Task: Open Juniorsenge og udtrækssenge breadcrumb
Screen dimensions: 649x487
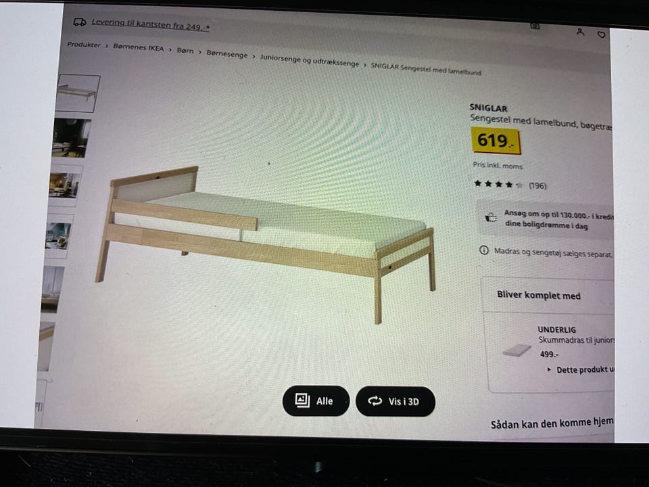Action: pos(309,61)
